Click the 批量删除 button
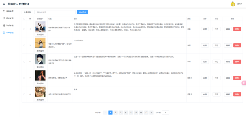 (27, 12)
